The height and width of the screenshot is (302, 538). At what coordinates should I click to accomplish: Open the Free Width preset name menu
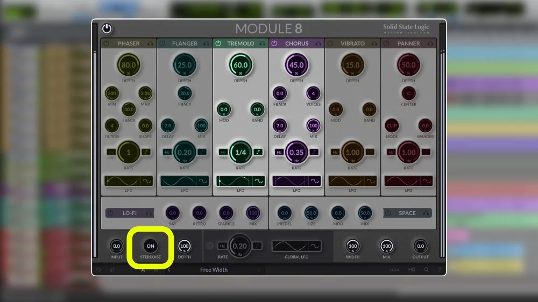click(x=214, y=270)
